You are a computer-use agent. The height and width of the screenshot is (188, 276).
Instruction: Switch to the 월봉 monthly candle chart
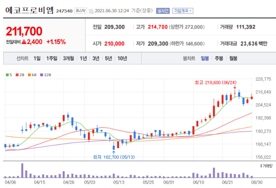(x=233, y=58)
